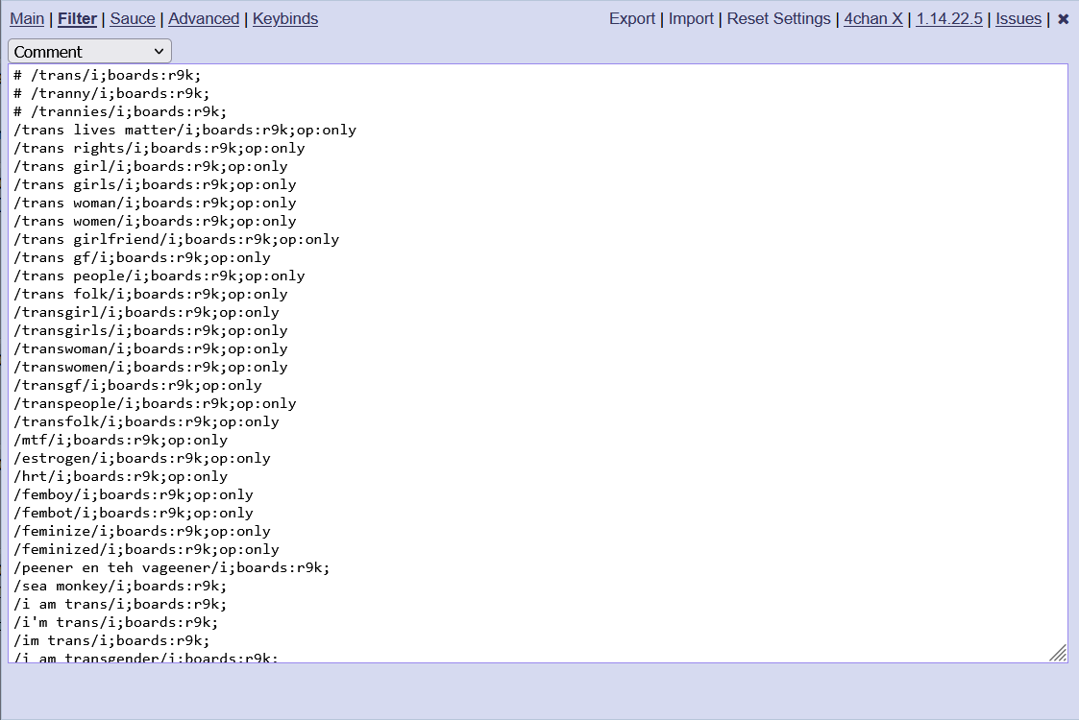The width and height of the screenshot is (1079, 720).
Task: Click Import settings link
Action: (691, 18)
